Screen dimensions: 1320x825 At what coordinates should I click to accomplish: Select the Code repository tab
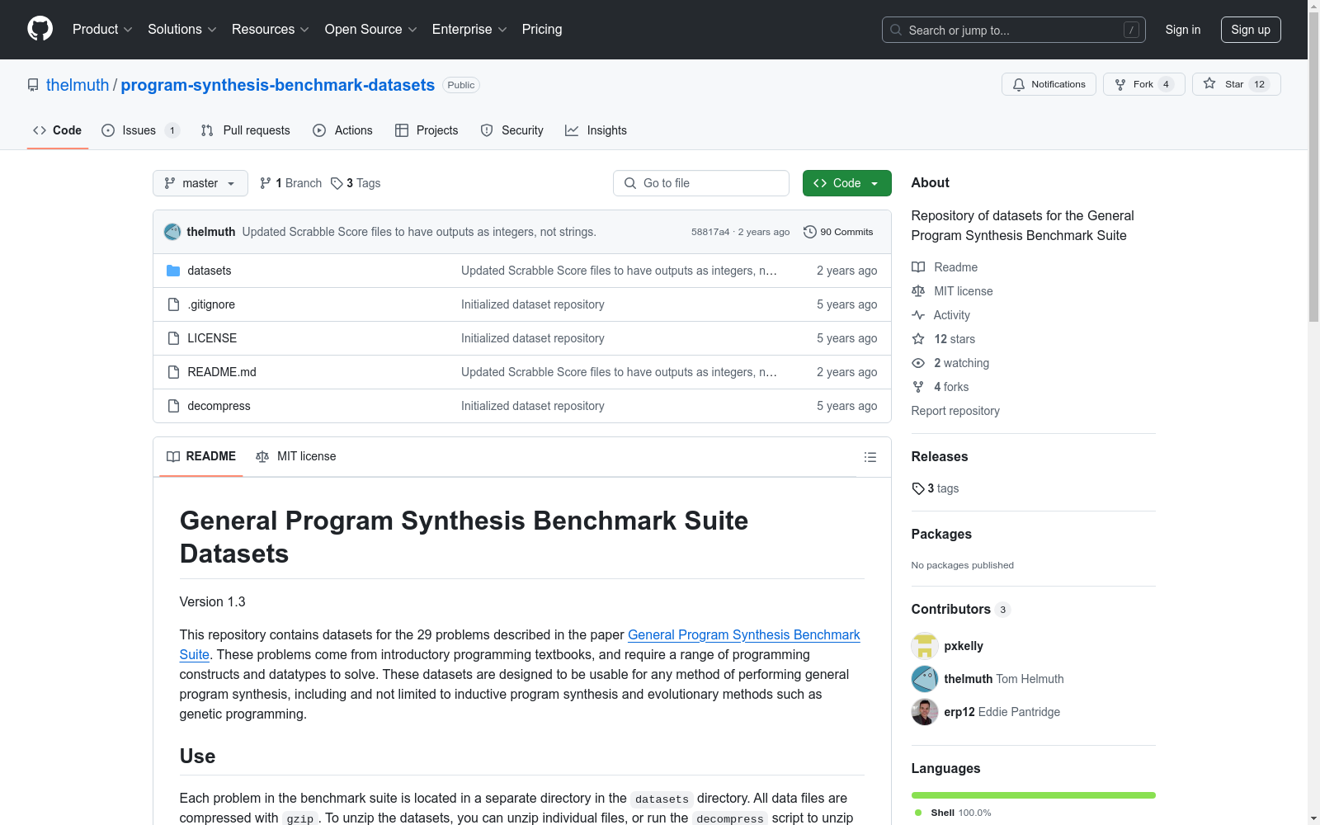tap(58, 130)
